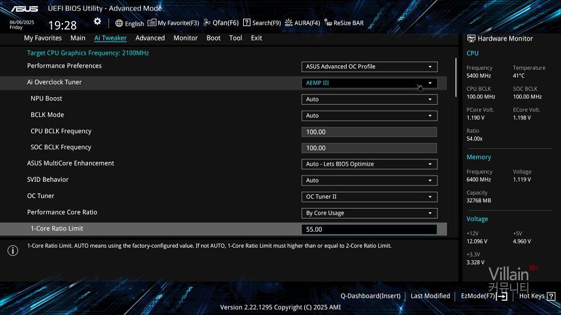Click the CPU BCLK Frequency input field

point(369,132)
